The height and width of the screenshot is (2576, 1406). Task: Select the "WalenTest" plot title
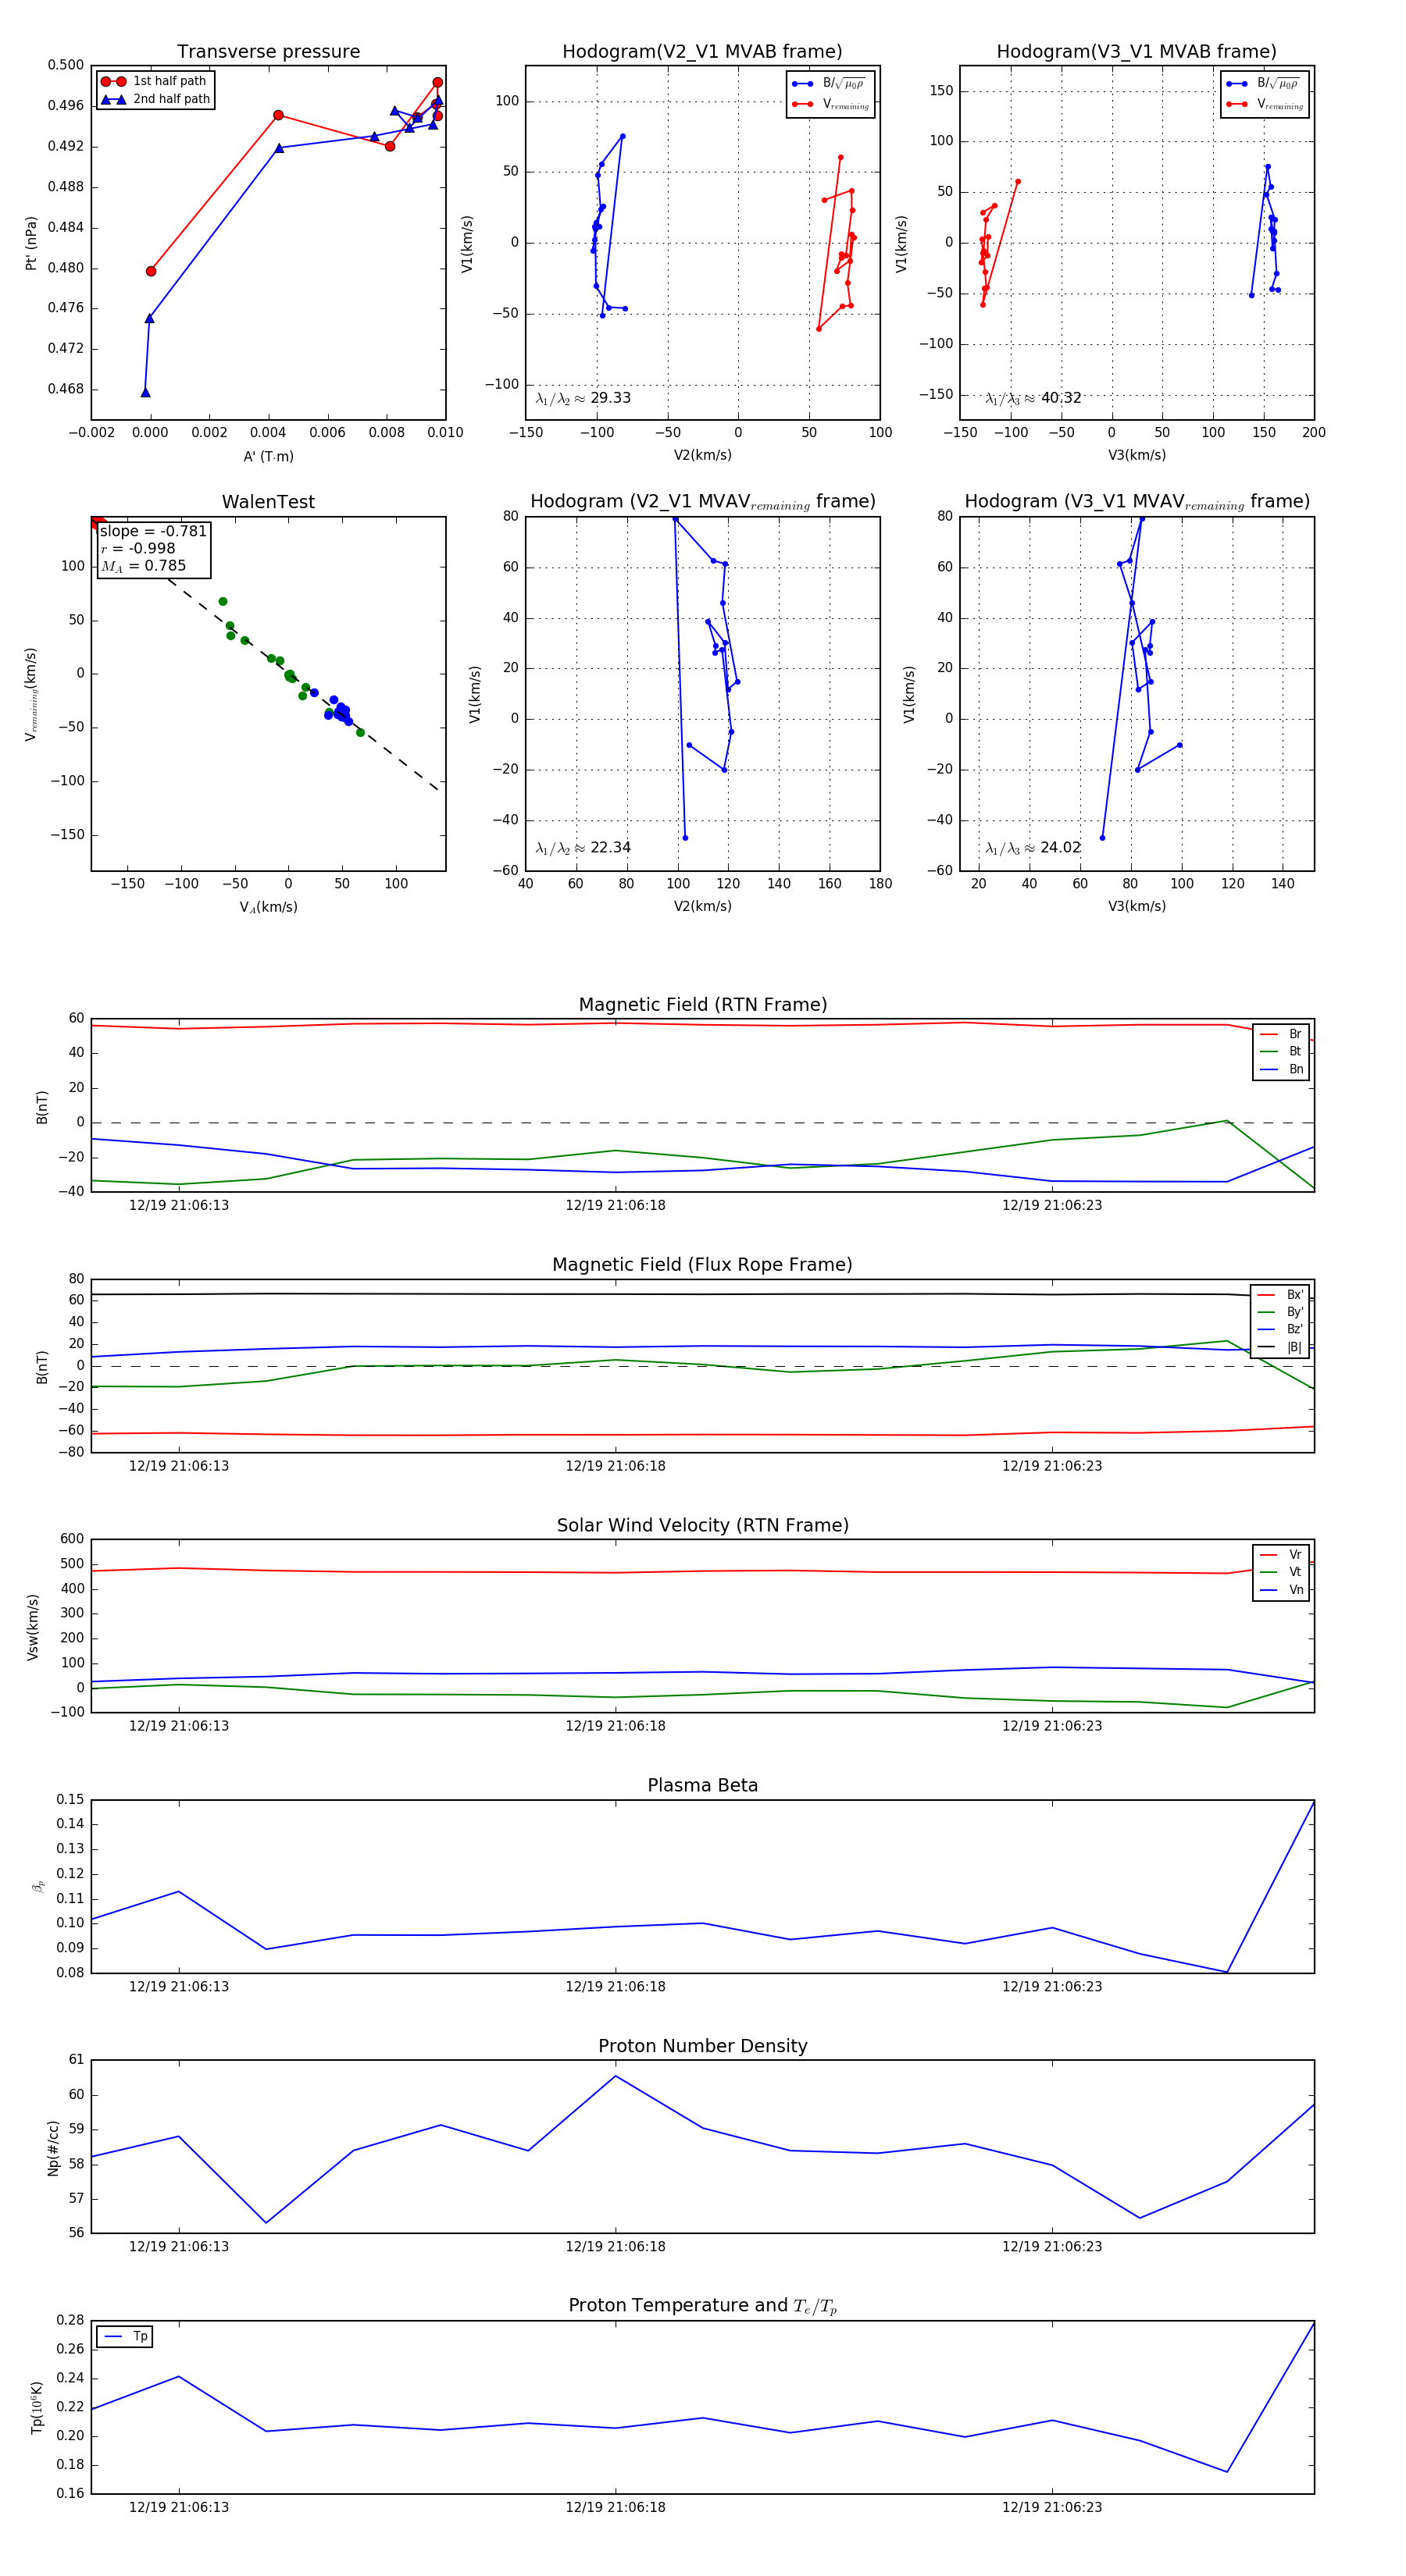click(x=268, y=502)
